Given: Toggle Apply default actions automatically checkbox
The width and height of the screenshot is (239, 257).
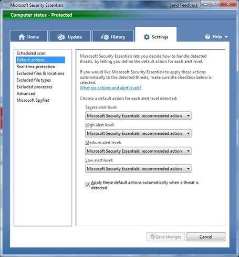Looking at the screenshot, I should [88, 185].
